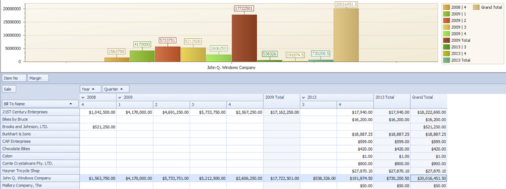Sort rows by Bill To Name header
The width and height of the screenshot is (506, 189).
click(40, 104)
